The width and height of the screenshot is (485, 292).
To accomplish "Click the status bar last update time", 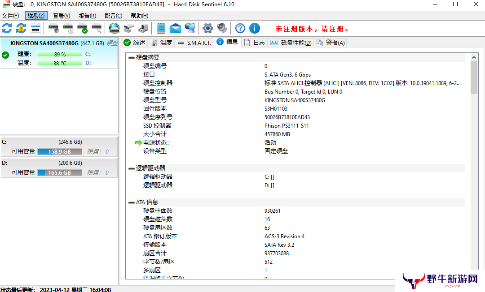I will tap(56, 289).
